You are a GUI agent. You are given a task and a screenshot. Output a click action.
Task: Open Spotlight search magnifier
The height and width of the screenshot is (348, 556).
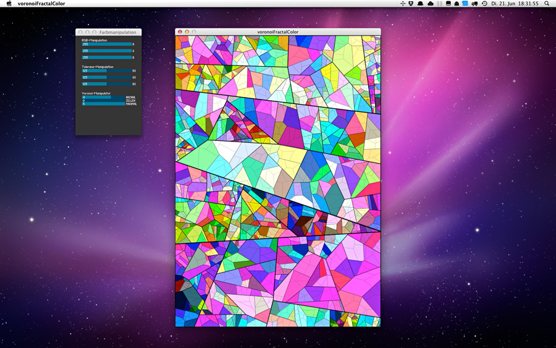(547, 4)
